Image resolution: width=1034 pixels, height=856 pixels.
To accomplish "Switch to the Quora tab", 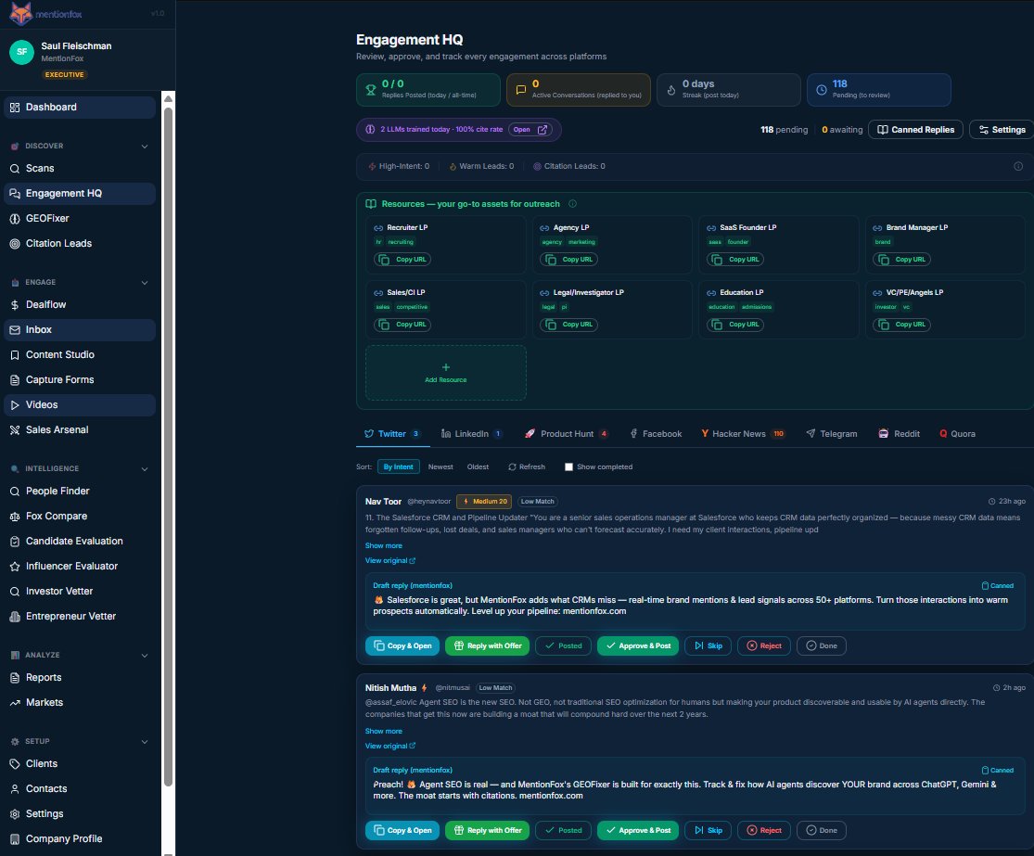I will click(958, 434).
